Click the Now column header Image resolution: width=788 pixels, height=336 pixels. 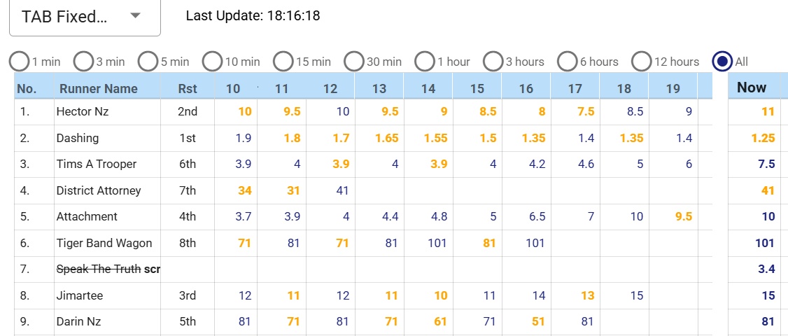click(752, 87)
